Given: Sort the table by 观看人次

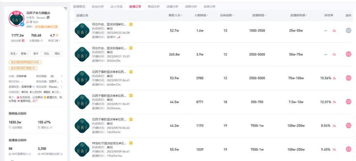Looking at the screenshot, I should pos(176,15).
